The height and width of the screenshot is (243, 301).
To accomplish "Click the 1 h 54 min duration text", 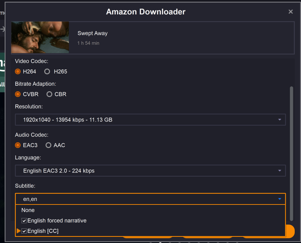I will pyautogui.click(x=88, y=43).
